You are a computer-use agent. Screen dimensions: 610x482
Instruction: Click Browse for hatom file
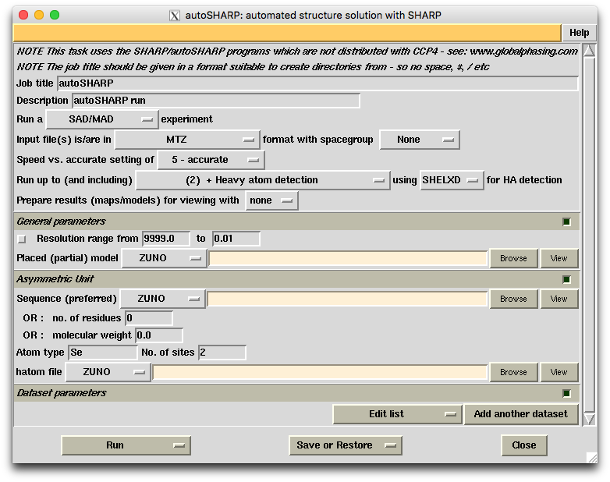(x=513, y=372)
